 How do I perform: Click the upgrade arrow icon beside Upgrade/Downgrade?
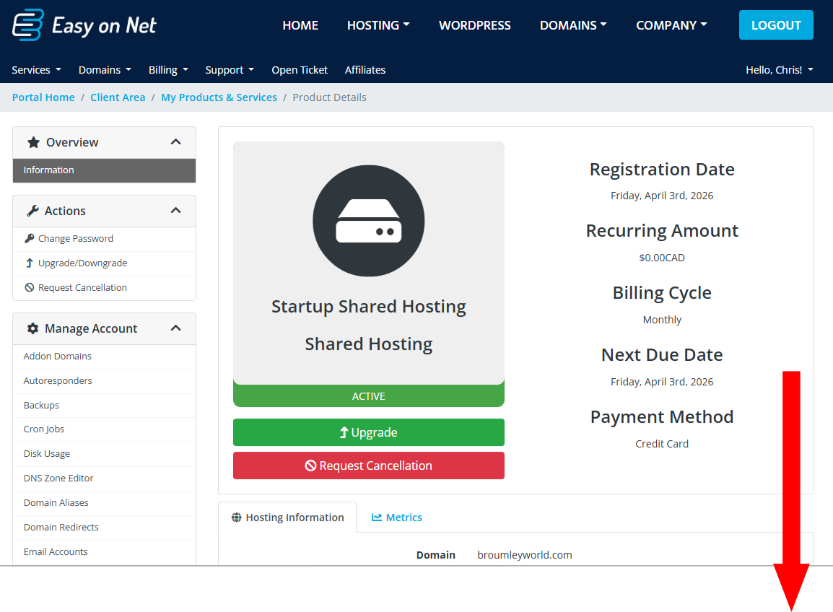click(30, 263)
